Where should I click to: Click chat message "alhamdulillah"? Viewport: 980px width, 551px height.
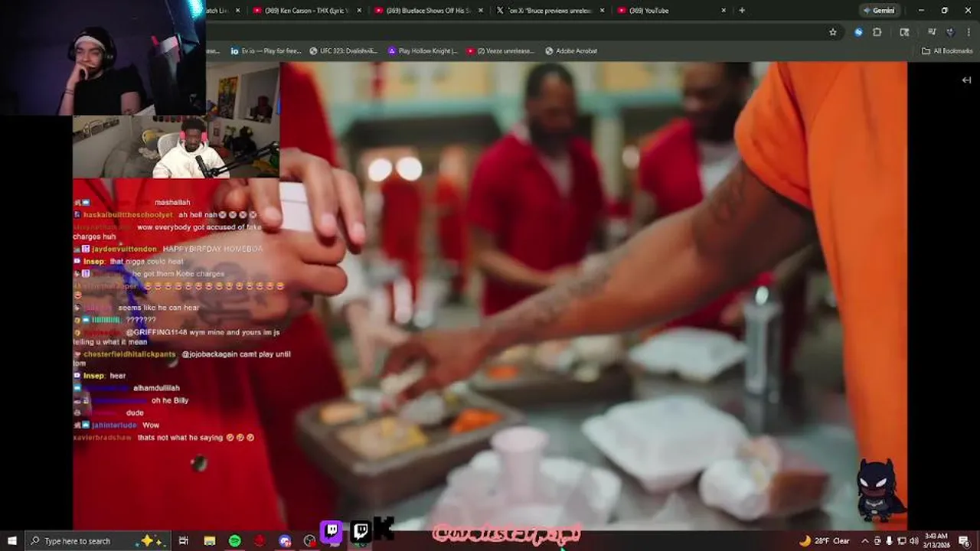click(x=156, y=389)
